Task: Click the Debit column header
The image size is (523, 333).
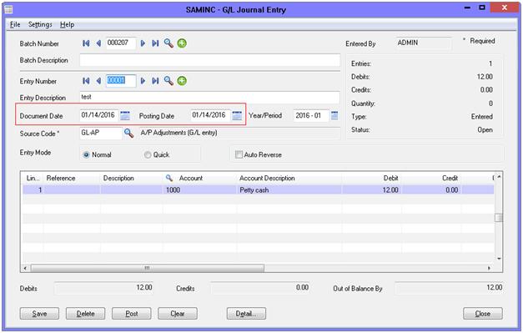Action: click(371, 178)
